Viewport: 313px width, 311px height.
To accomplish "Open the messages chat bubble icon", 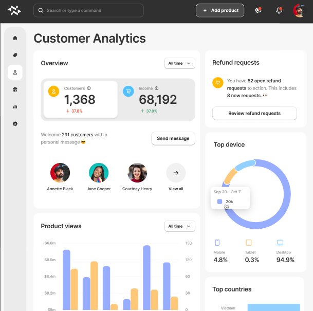I will click(x=258, y=10).
